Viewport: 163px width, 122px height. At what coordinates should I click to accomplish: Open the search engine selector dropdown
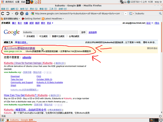pos(132,14)
